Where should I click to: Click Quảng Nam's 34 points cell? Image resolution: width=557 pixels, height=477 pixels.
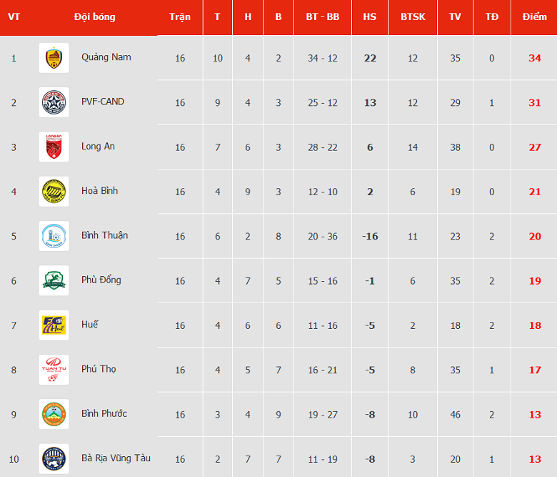pos(535,58)
